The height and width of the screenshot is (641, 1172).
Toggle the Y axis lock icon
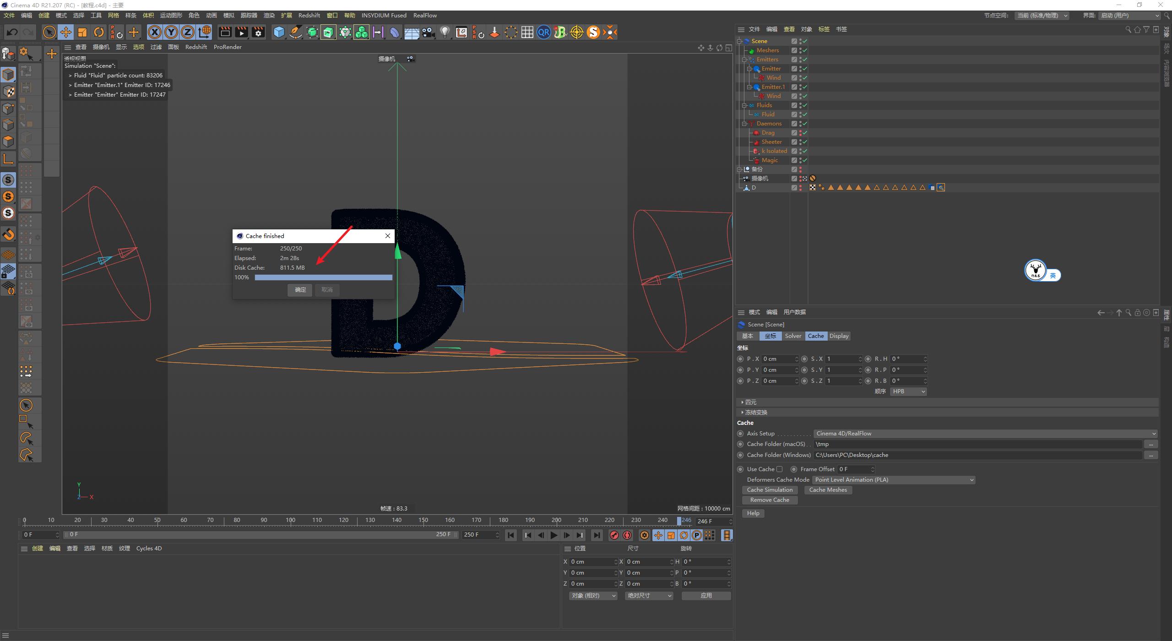(171, 32)
